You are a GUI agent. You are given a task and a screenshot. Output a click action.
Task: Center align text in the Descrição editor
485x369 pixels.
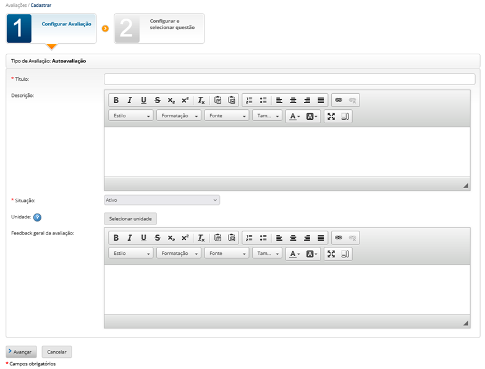pos(293,100)
